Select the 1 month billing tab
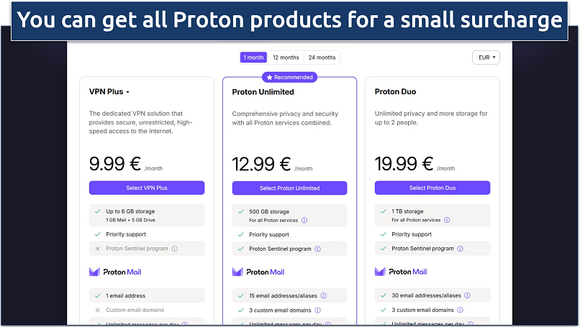Image resolution: width=580 pixels, height=327 pixels. coord(253,57)
